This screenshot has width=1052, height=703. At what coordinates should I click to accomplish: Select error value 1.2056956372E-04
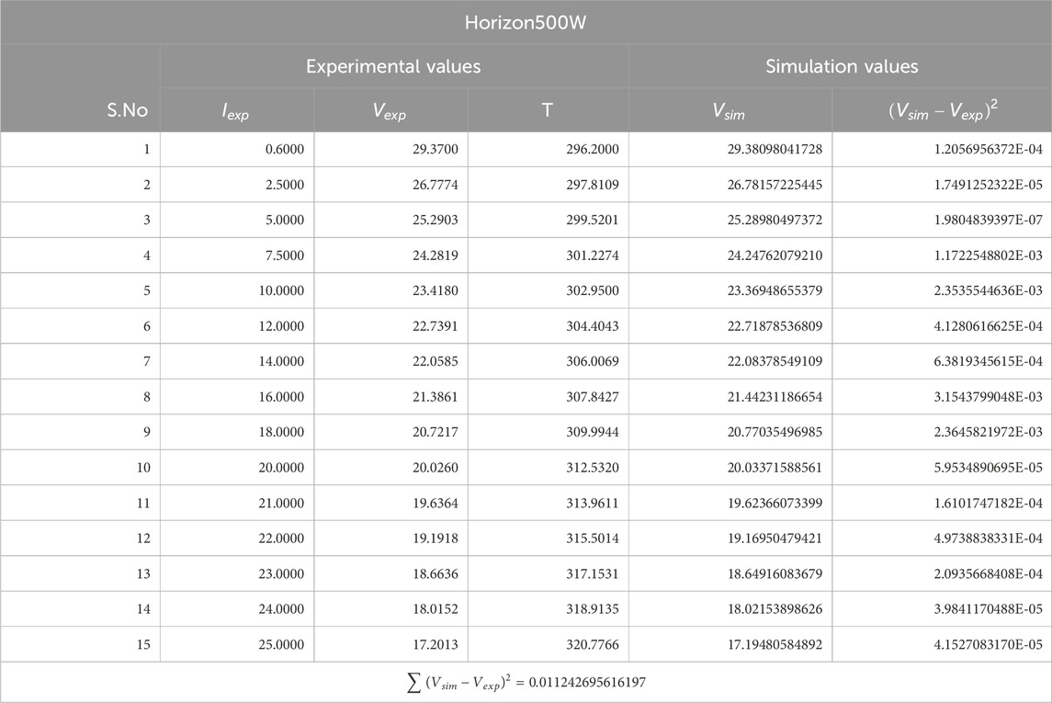pos(989,149)
